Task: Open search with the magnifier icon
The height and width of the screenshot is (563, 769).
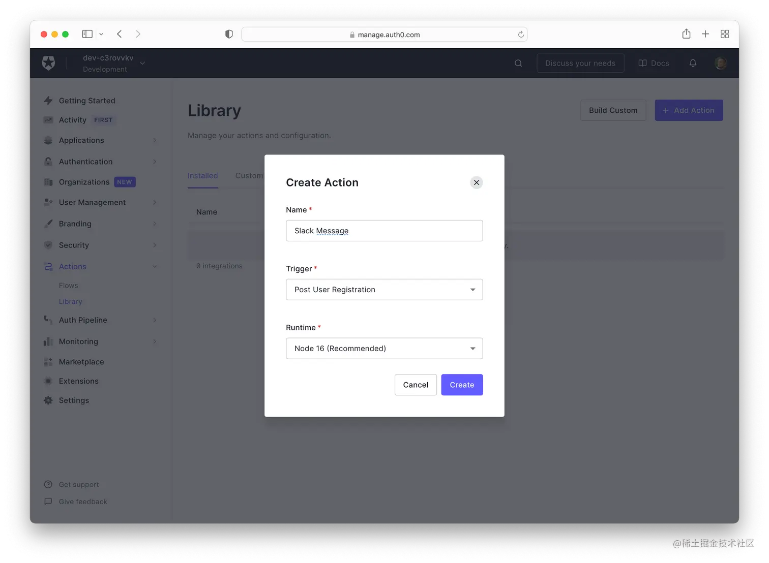Action: point(518,62)
